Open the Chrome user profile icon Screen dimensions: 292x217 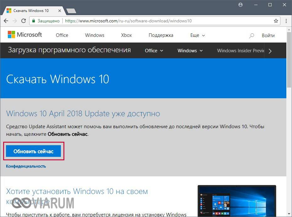click(241, 5)
